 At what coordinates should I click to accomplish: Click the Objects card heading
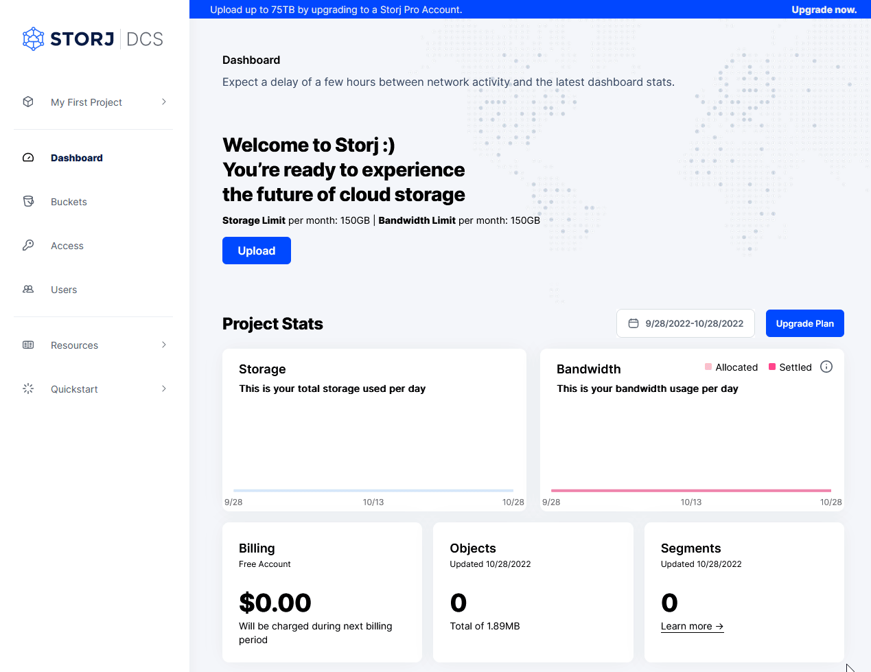473,548
